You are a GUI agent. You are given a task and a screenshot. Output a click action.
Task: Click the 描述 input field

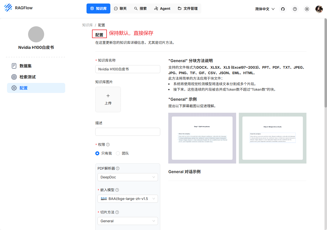pyautogui.click(x=128, y=132)
